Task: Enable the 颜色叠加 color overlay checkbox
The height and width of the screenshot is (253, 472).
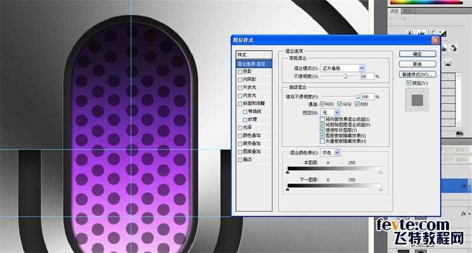Action: click(240, 136)
